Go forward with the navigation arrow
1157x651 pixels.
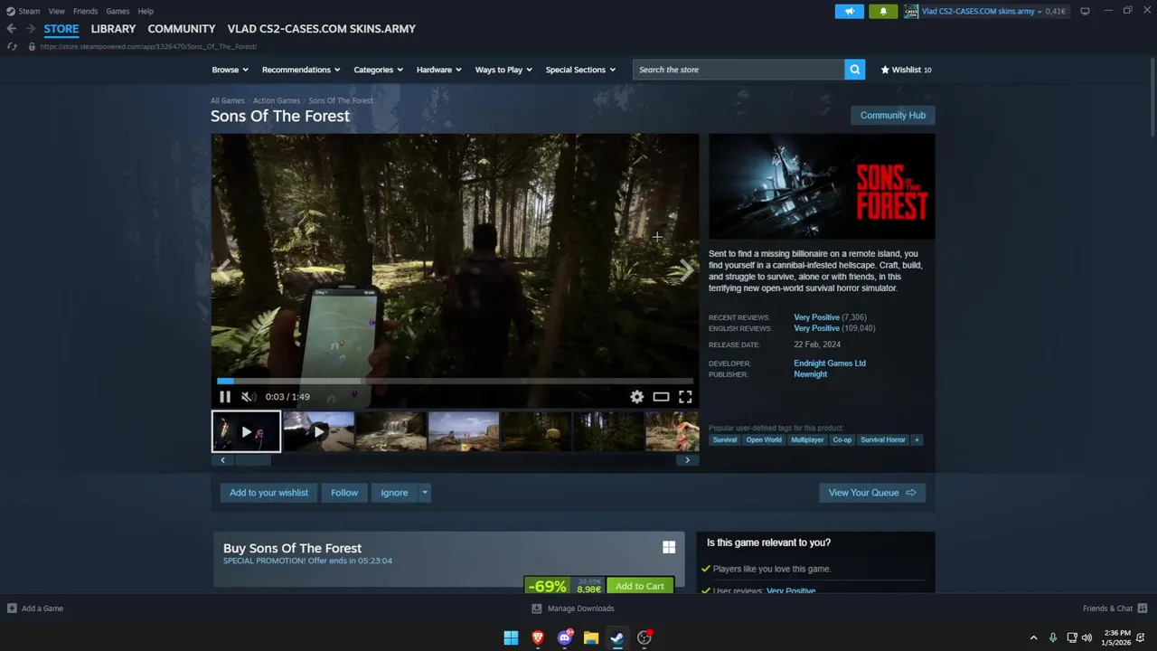(x=30, y=29)
